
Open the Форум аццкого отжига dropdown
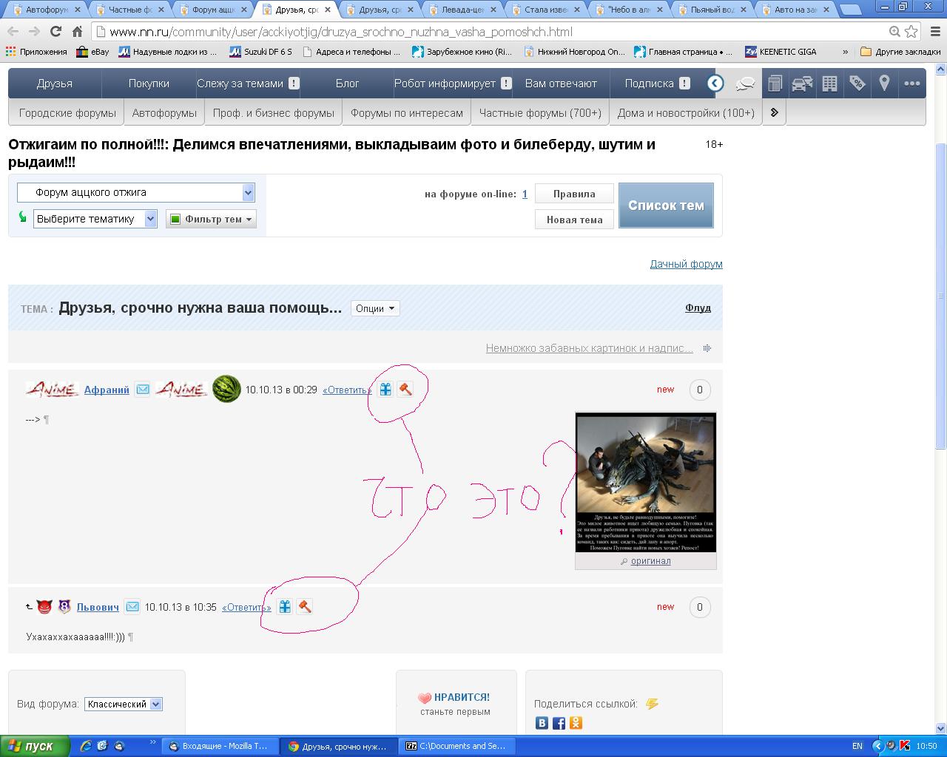pyautogui.click(x=136, y=192)
